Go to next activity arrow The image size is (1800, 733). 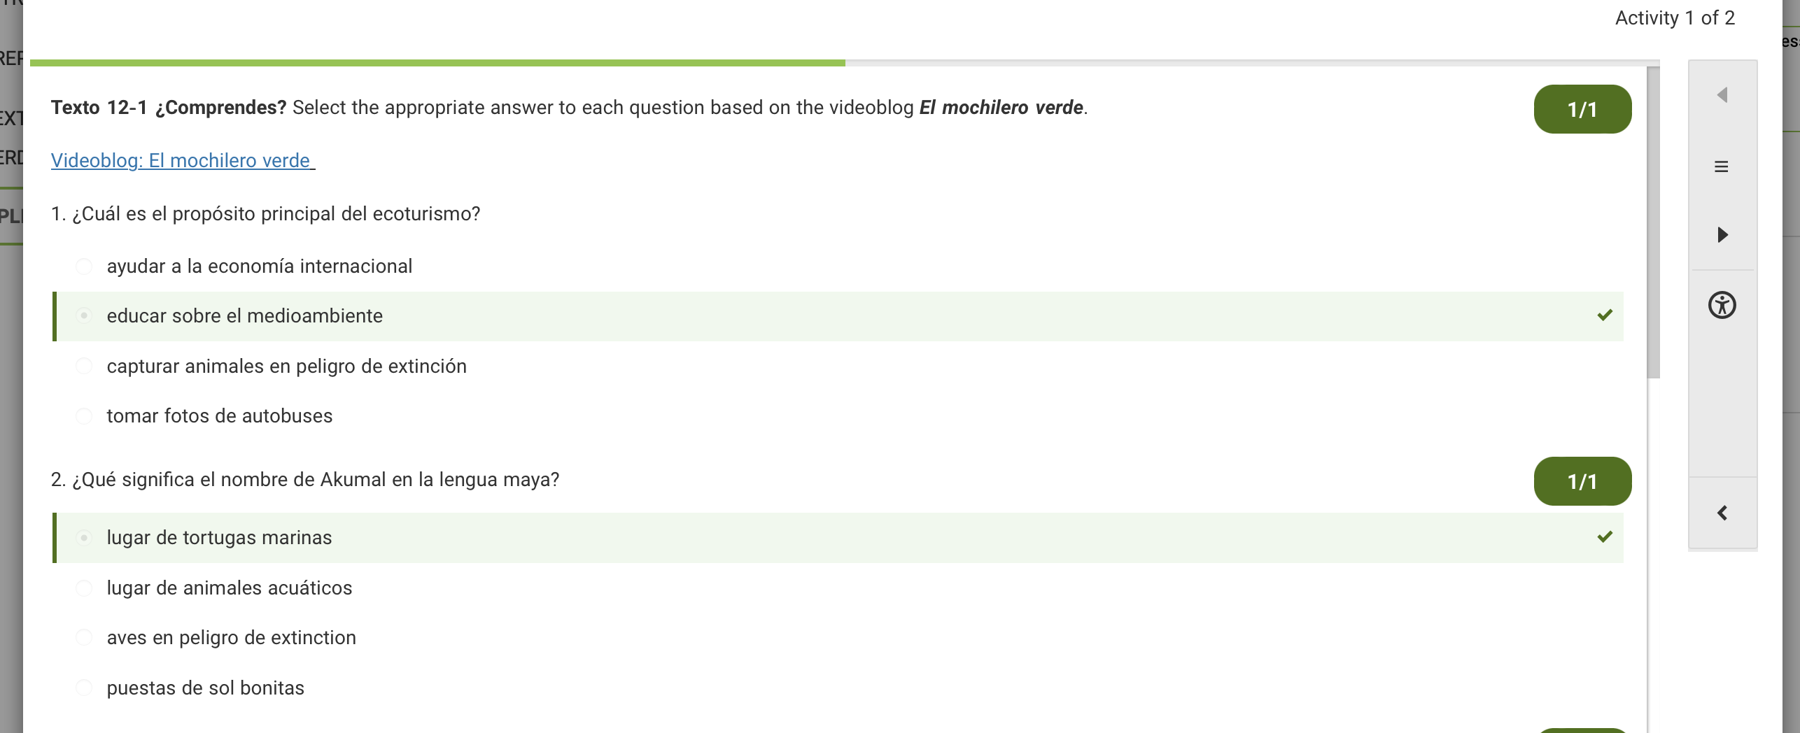click(x=1722, y=234)
